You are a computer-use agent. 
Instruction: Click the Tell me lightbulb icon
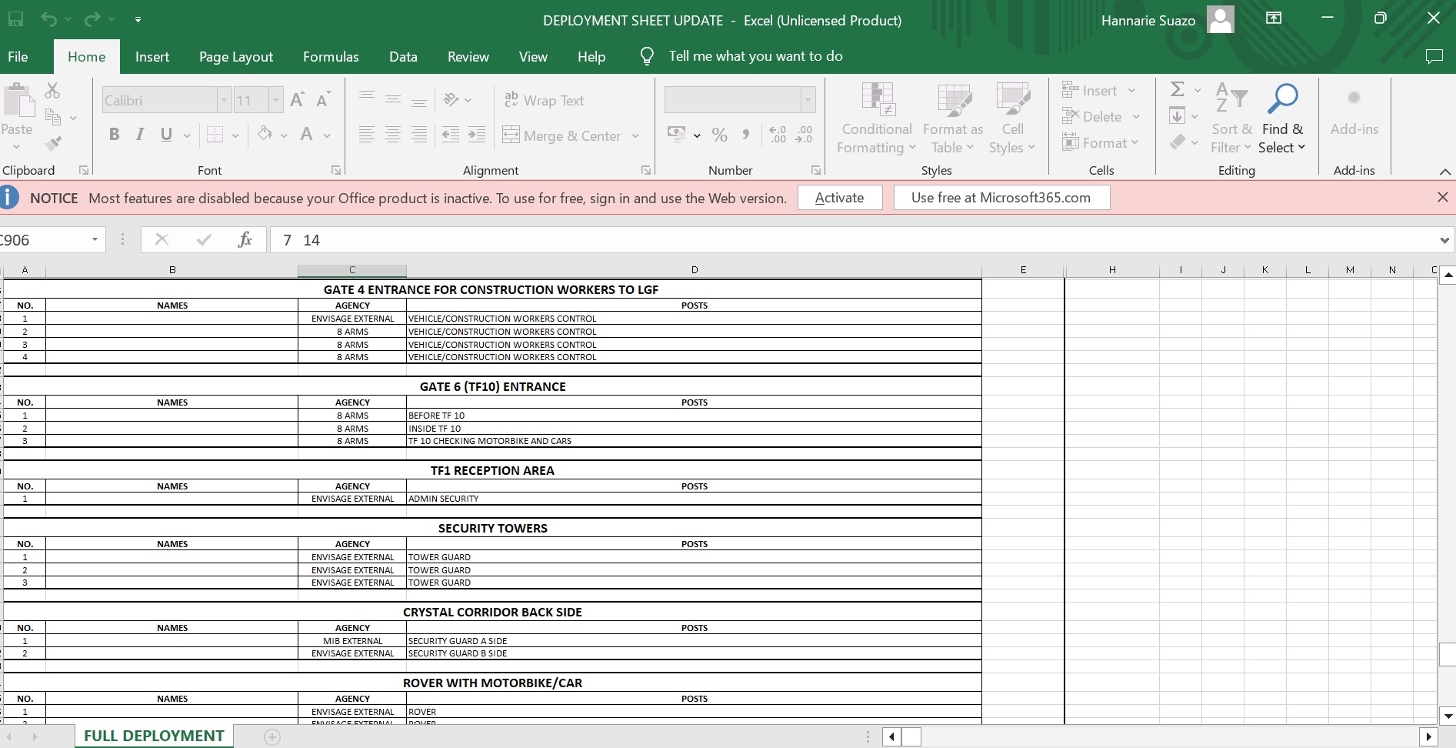pos(647,56)
